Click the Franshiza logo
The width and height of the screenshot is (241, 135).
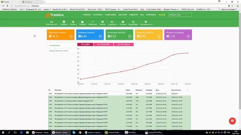pos(55,15)
